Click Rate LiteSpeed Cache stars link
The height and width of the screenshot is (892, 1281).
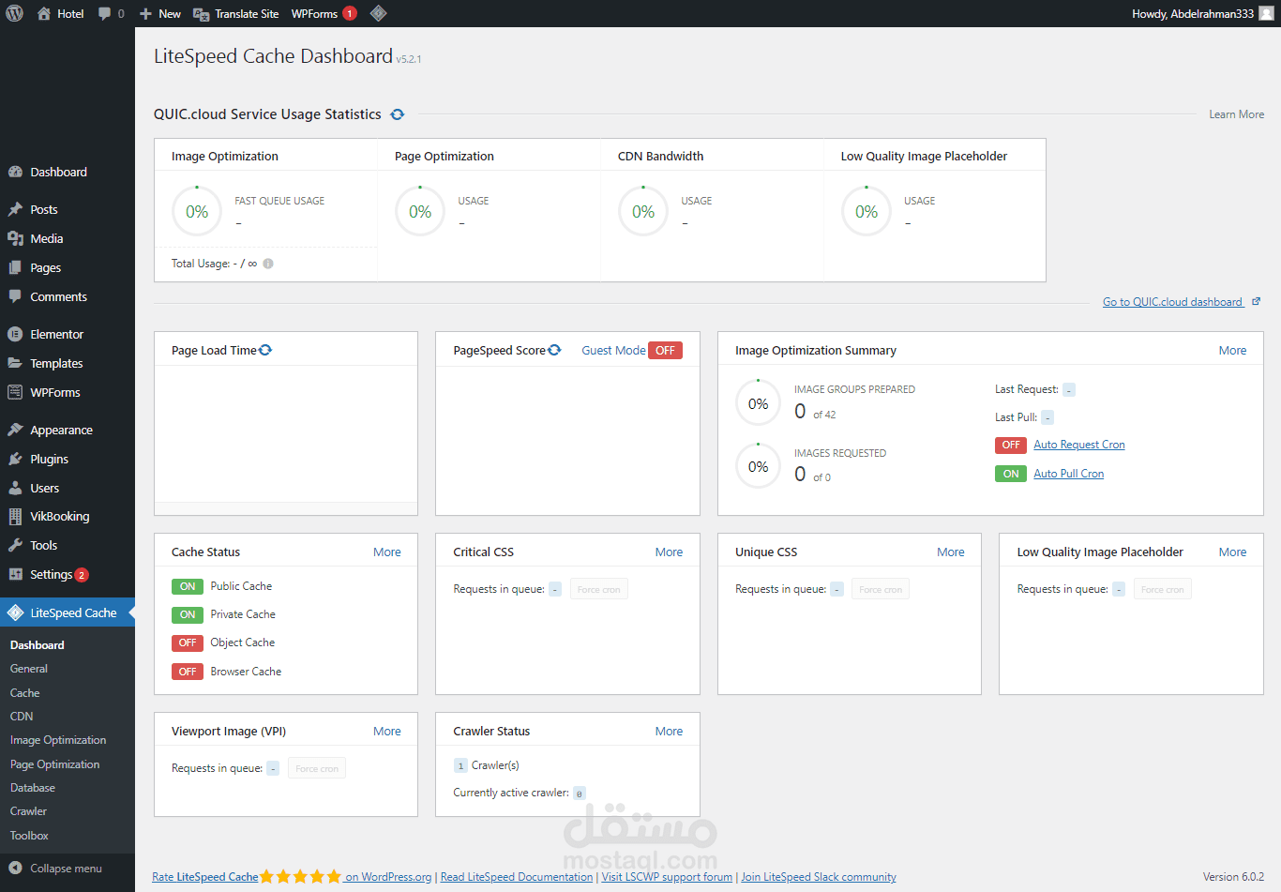292,877
